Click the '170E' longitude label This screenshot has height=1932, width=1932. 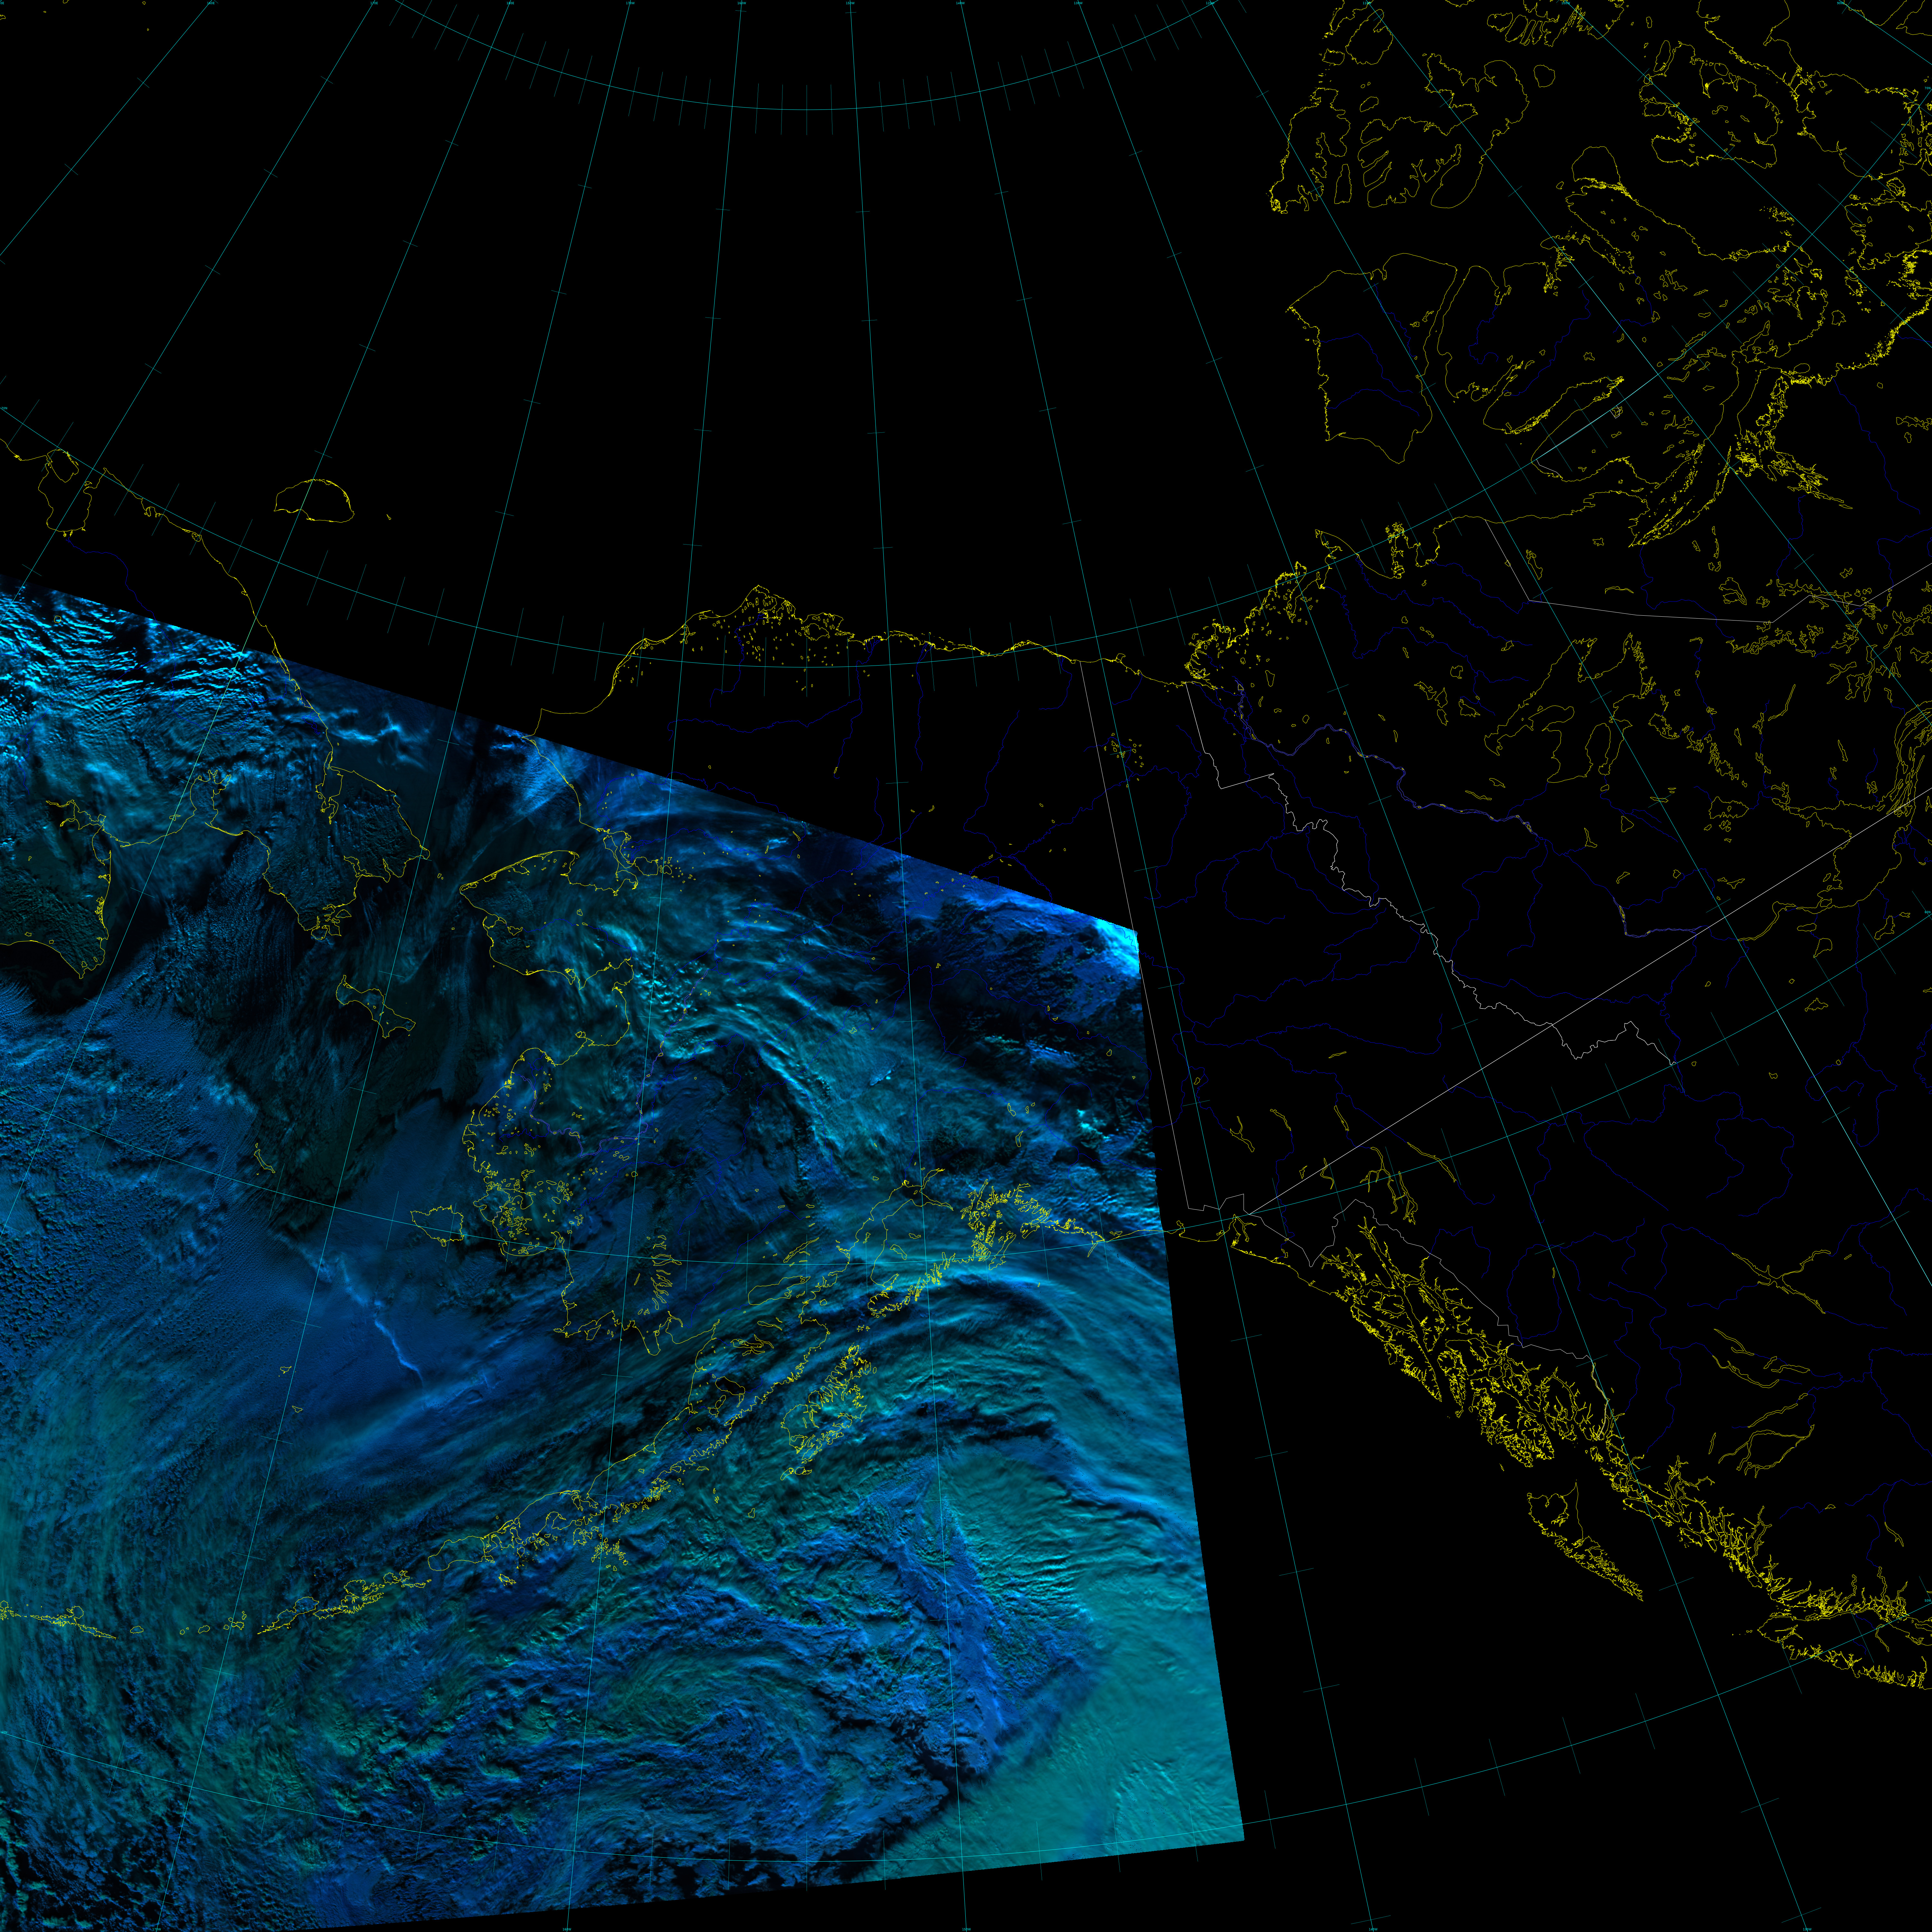click(374, 3)
